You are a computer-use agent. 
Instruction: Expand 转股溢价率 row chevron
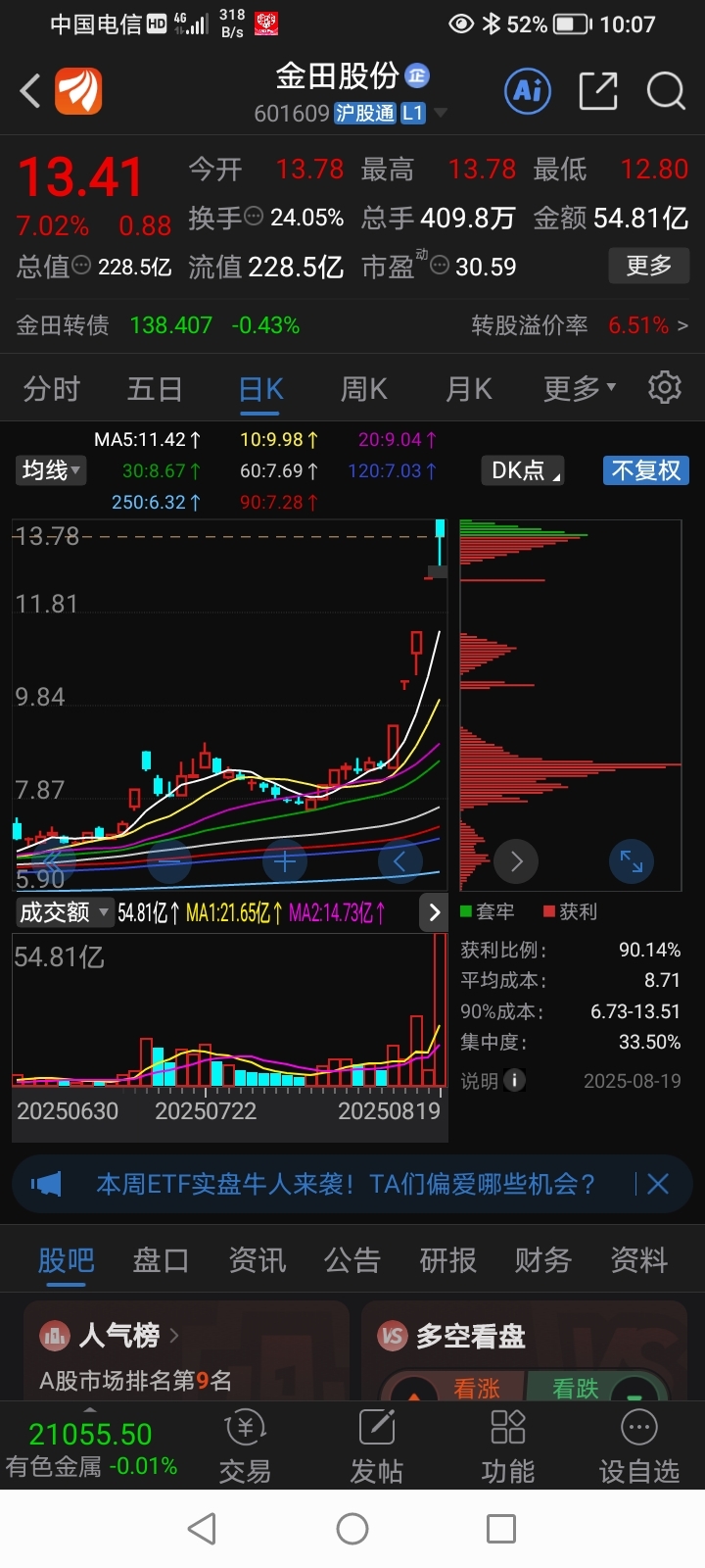(683, 324)
